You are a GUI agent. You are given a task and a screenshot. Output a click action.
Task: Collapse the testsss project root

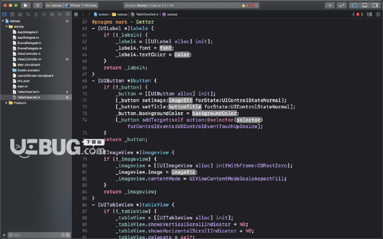click(x=3, y=21)
